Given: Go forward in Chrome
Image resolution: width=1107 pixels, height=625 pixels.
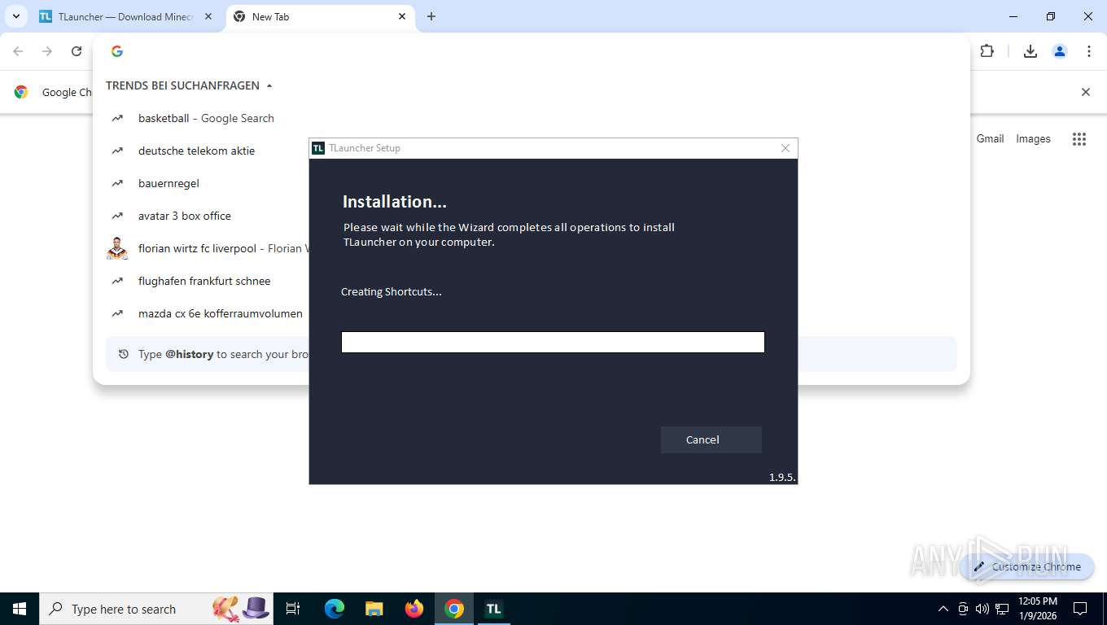Looking at the screenshot, I should pyautogui.click(x=47, y=51).
